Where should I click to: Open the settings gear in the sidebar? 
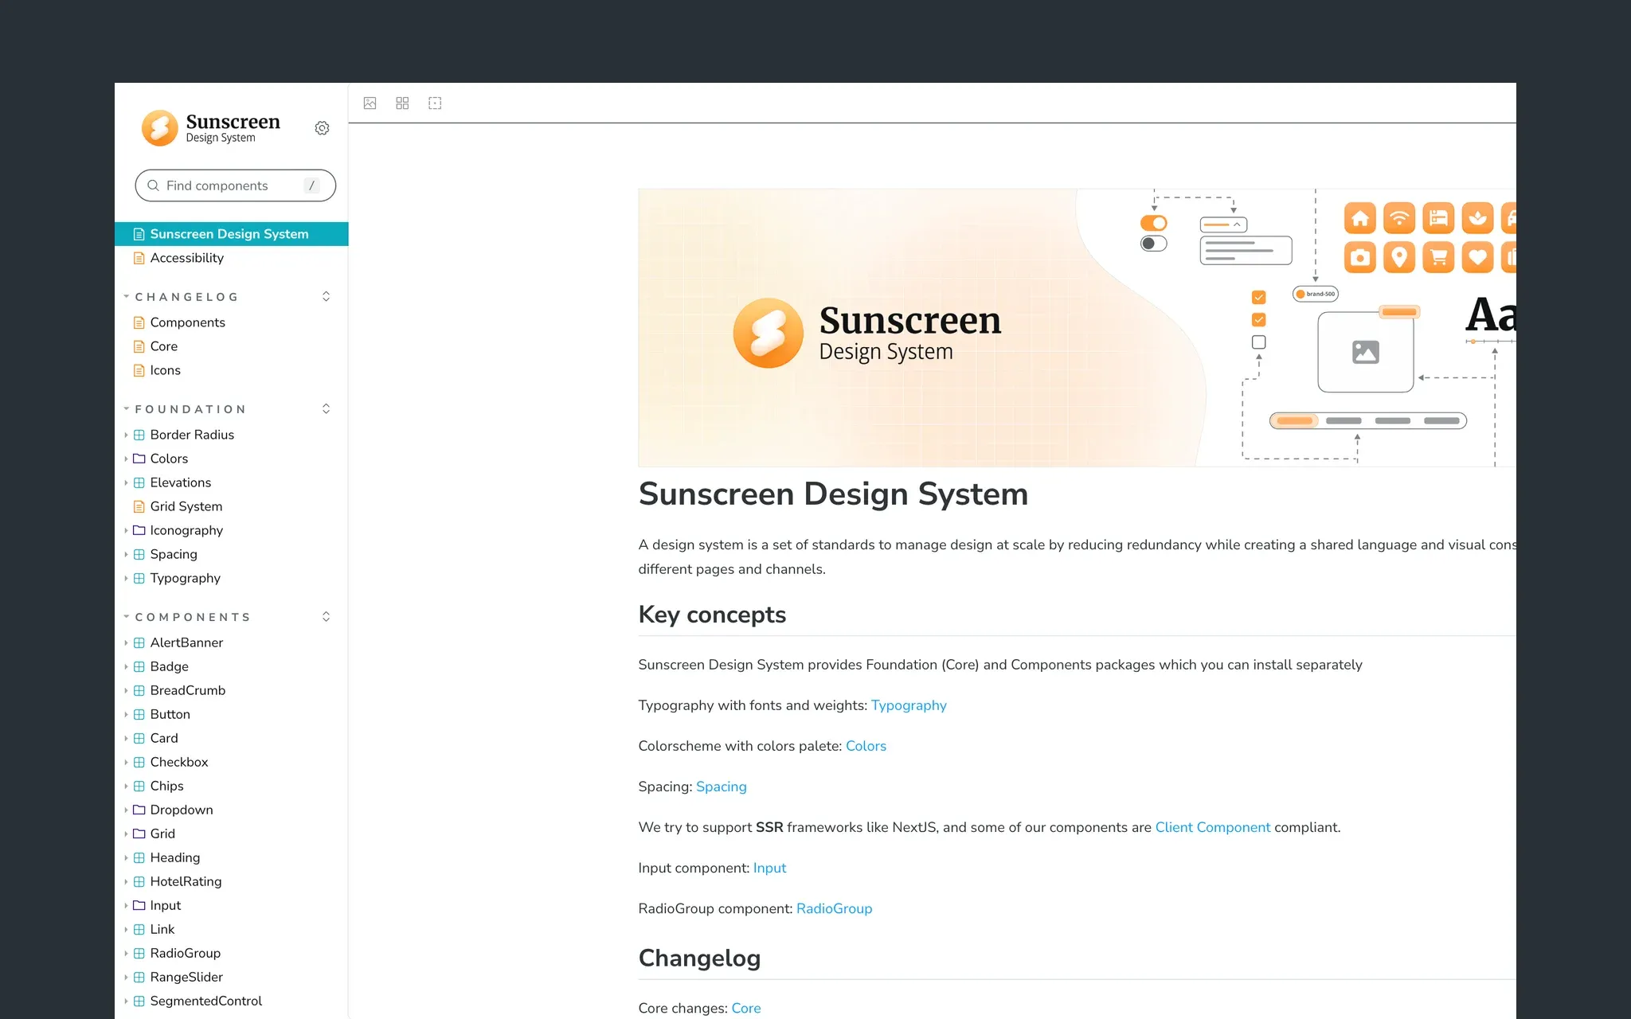pyautogui.click(x=322, y=128)
